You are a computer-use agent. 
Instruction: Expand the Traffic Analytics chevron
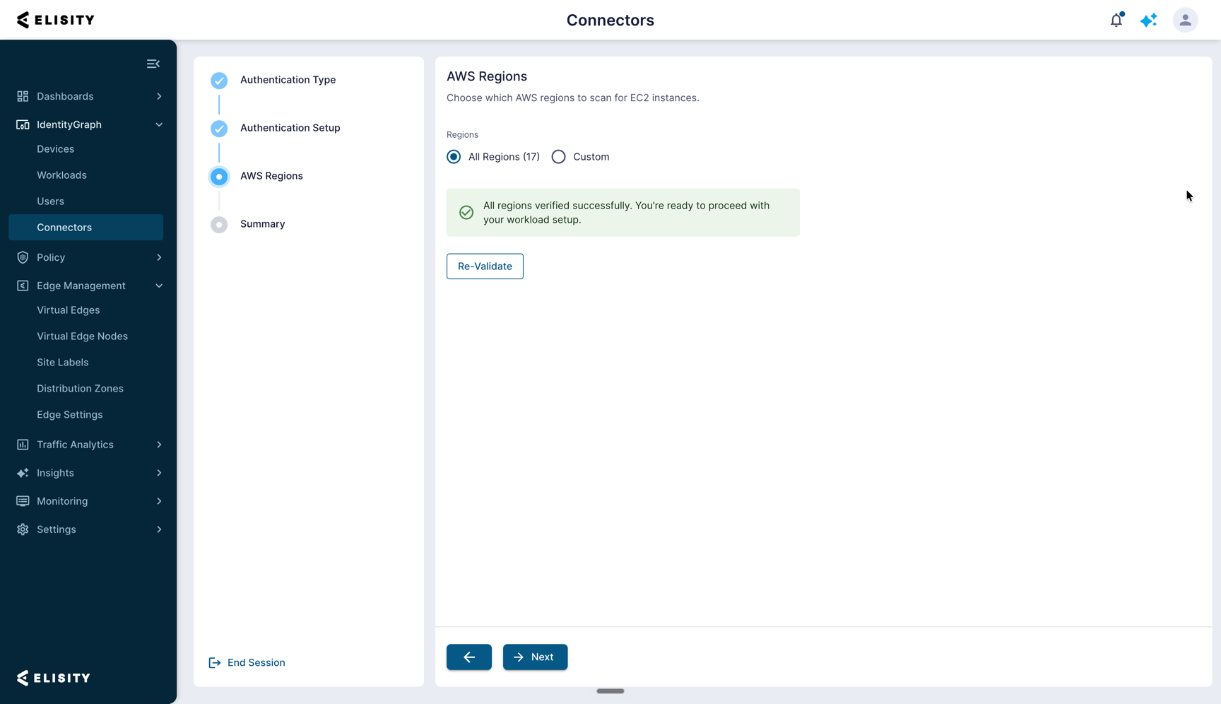[159, 445]
